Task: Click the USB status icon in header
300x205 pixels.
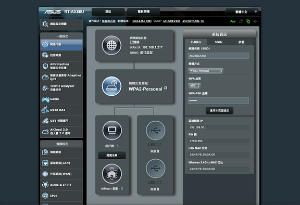Action: pos(255,21)
